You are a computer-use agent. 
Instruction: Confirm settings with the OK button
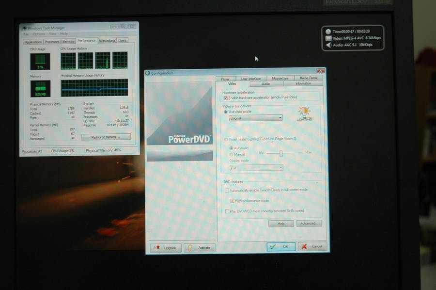(x=281, y=246)
